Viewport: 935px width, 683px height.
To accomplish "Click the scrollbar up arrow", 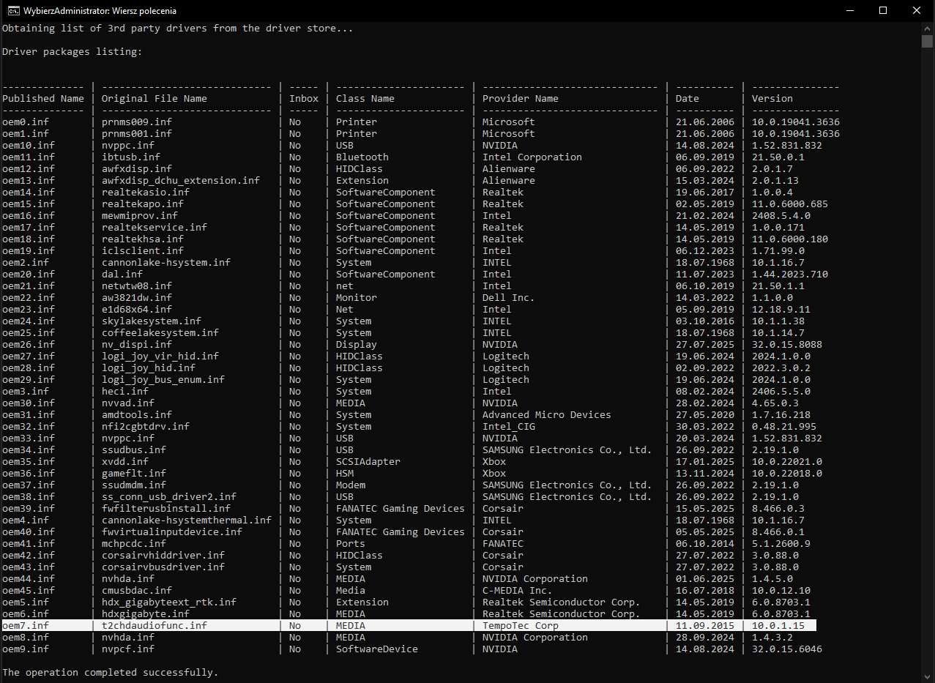I will click(x=928, y=28).
